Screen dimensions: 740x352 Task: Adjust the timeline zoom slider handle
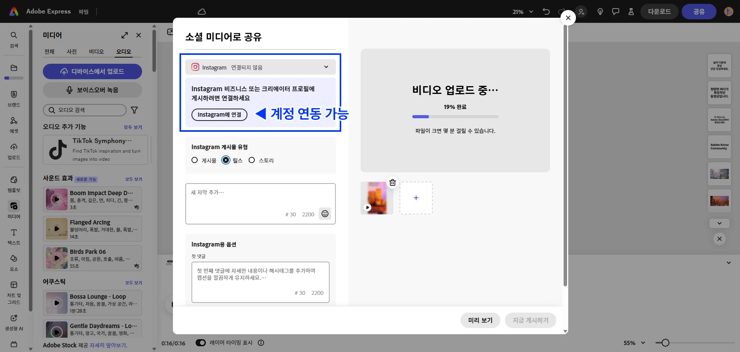665,343
